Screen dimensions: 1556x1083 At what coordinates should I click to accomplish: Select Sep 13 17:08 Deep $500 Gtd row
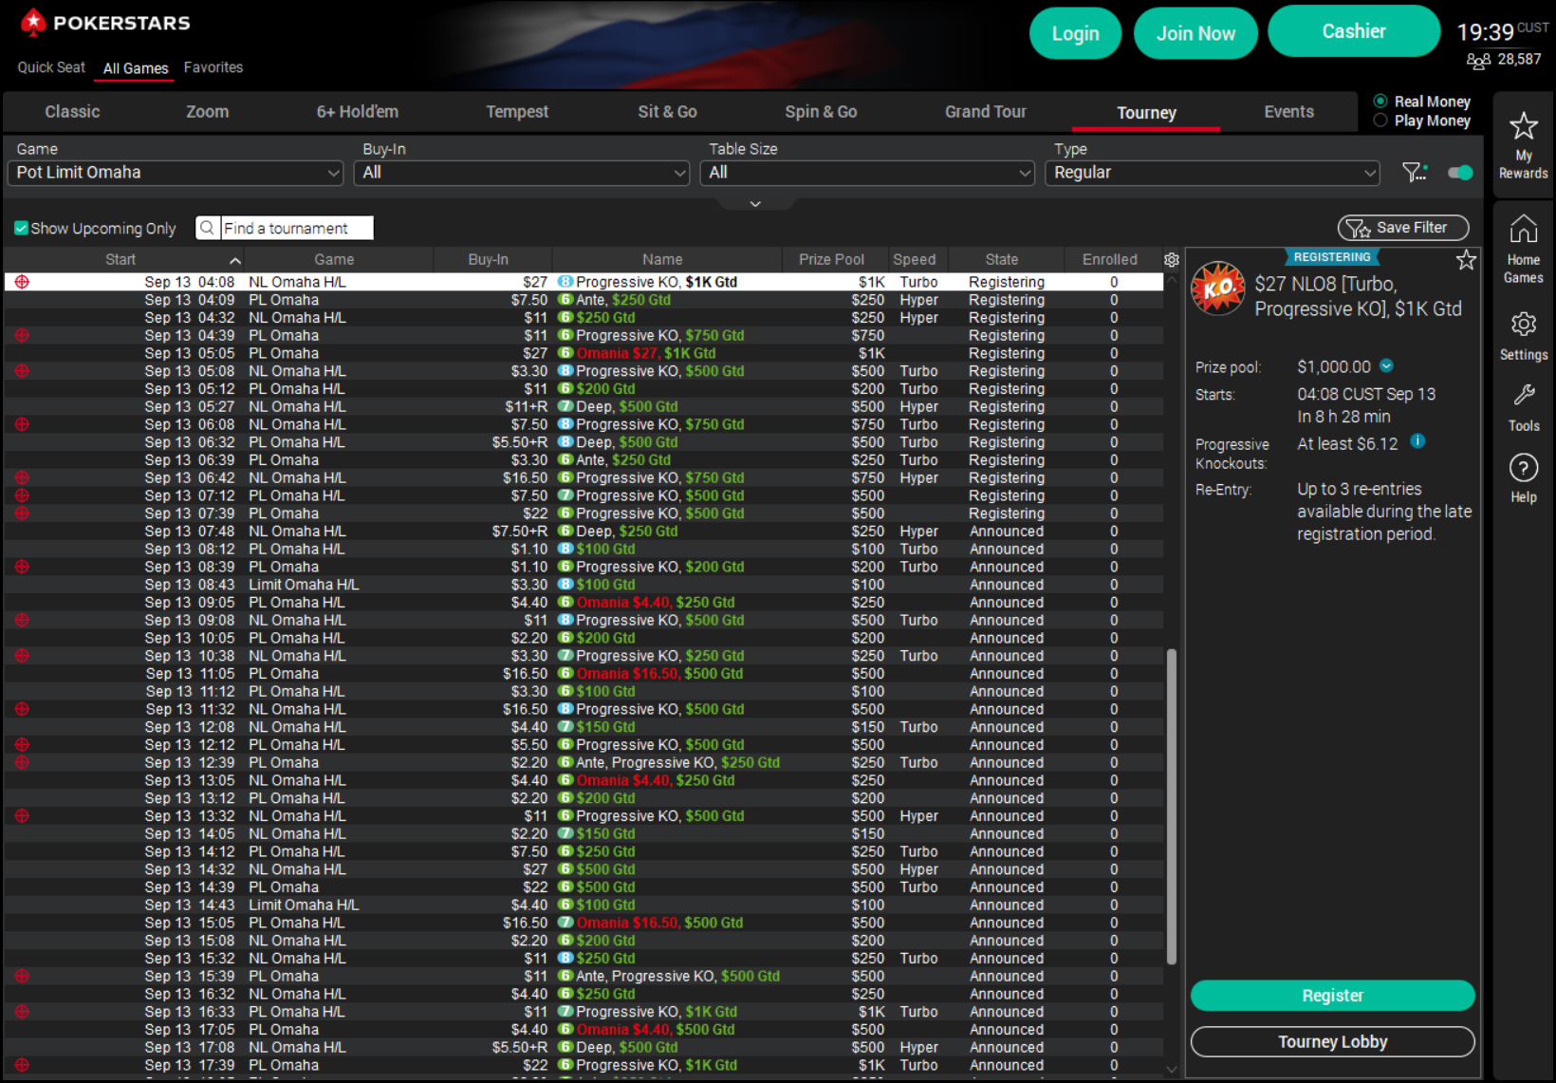point(583,1048)
